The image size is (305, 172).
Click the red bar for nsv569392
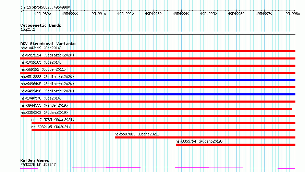158,73
